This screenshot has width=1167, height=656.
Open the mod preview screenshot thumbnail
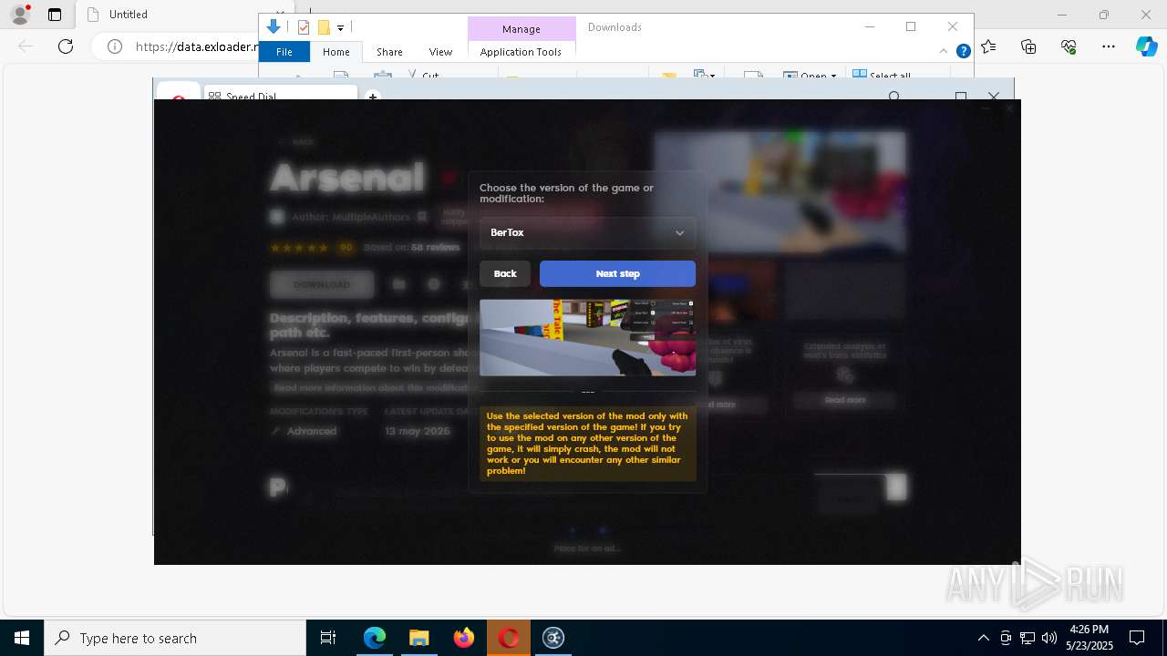point(587,337)
